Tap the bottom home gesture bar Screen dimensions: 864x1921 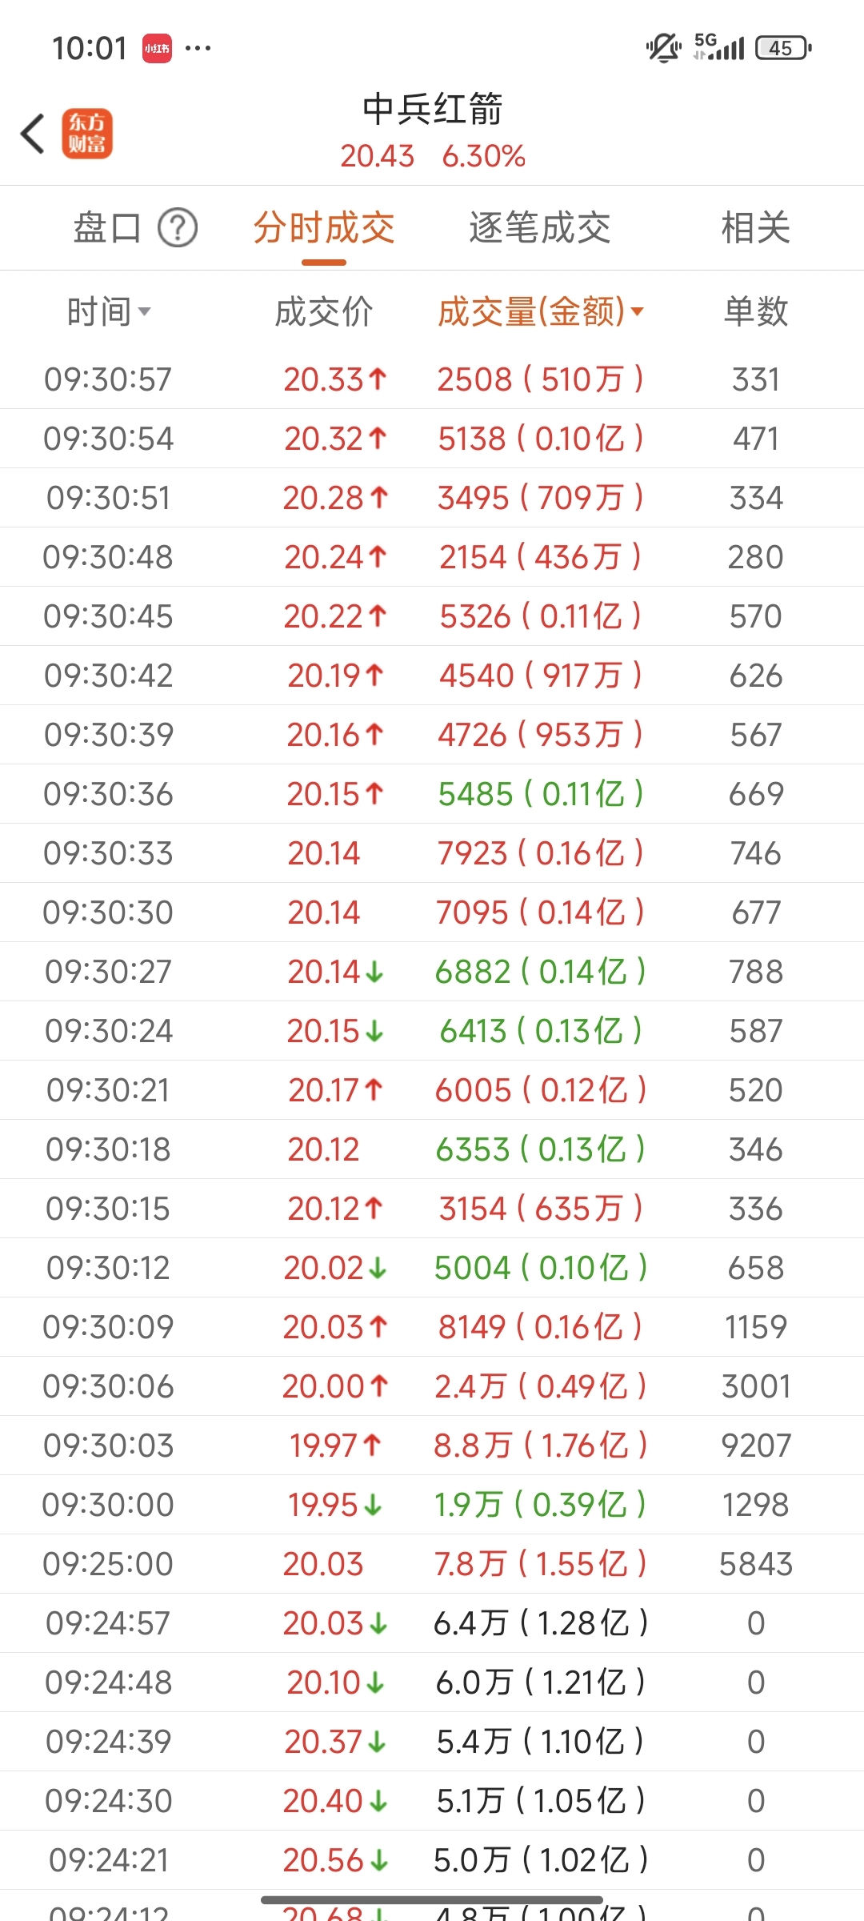pos(432,1899)
